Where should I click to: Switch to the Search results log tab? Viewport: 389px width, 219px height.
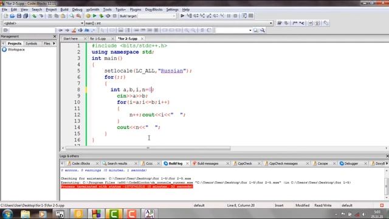[117, 164]
